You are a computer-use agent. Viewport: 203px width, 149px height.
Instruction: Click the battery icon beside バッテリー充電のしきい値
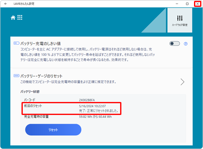point(17,43)
